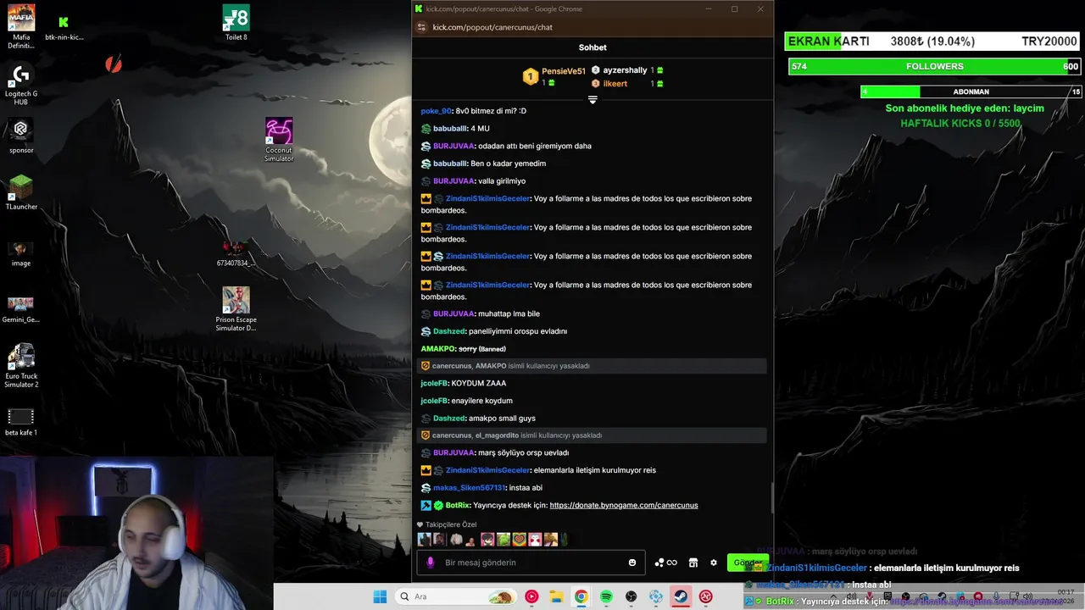Pick the rainbow heart emote
The image size is (1085, 610).
click(519, 540)
